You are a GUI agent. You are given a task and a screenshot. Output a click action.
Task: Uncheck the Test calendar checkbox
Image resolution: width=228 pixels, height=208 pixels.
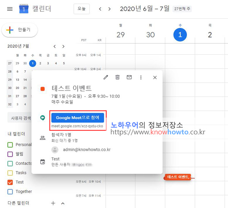(x=10, y=182)
